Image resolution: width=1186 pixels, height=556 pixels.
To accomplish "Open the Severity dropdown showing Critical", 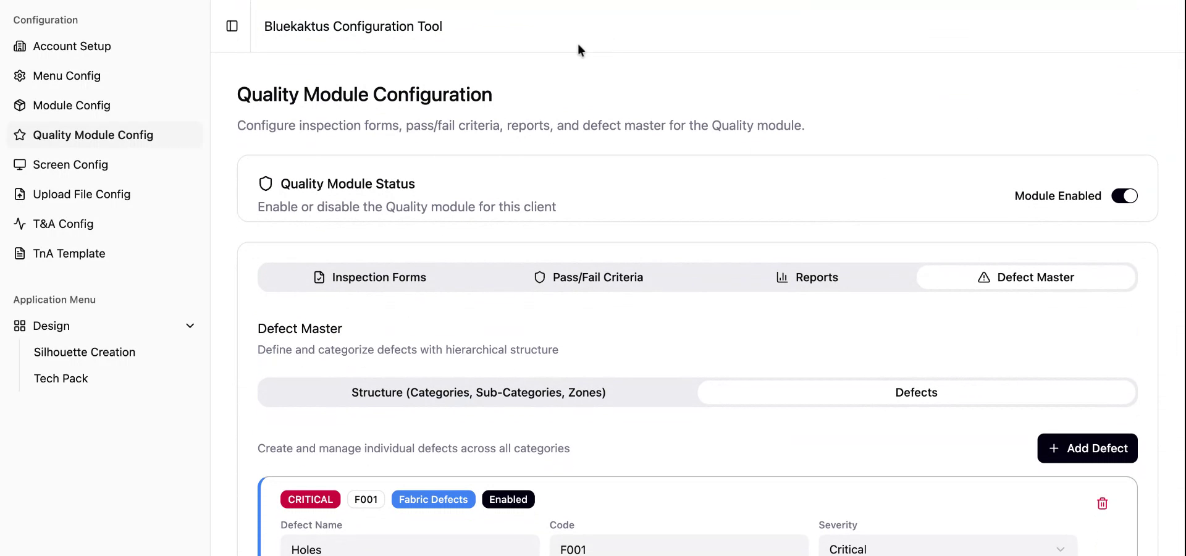I will pos(948,549).
